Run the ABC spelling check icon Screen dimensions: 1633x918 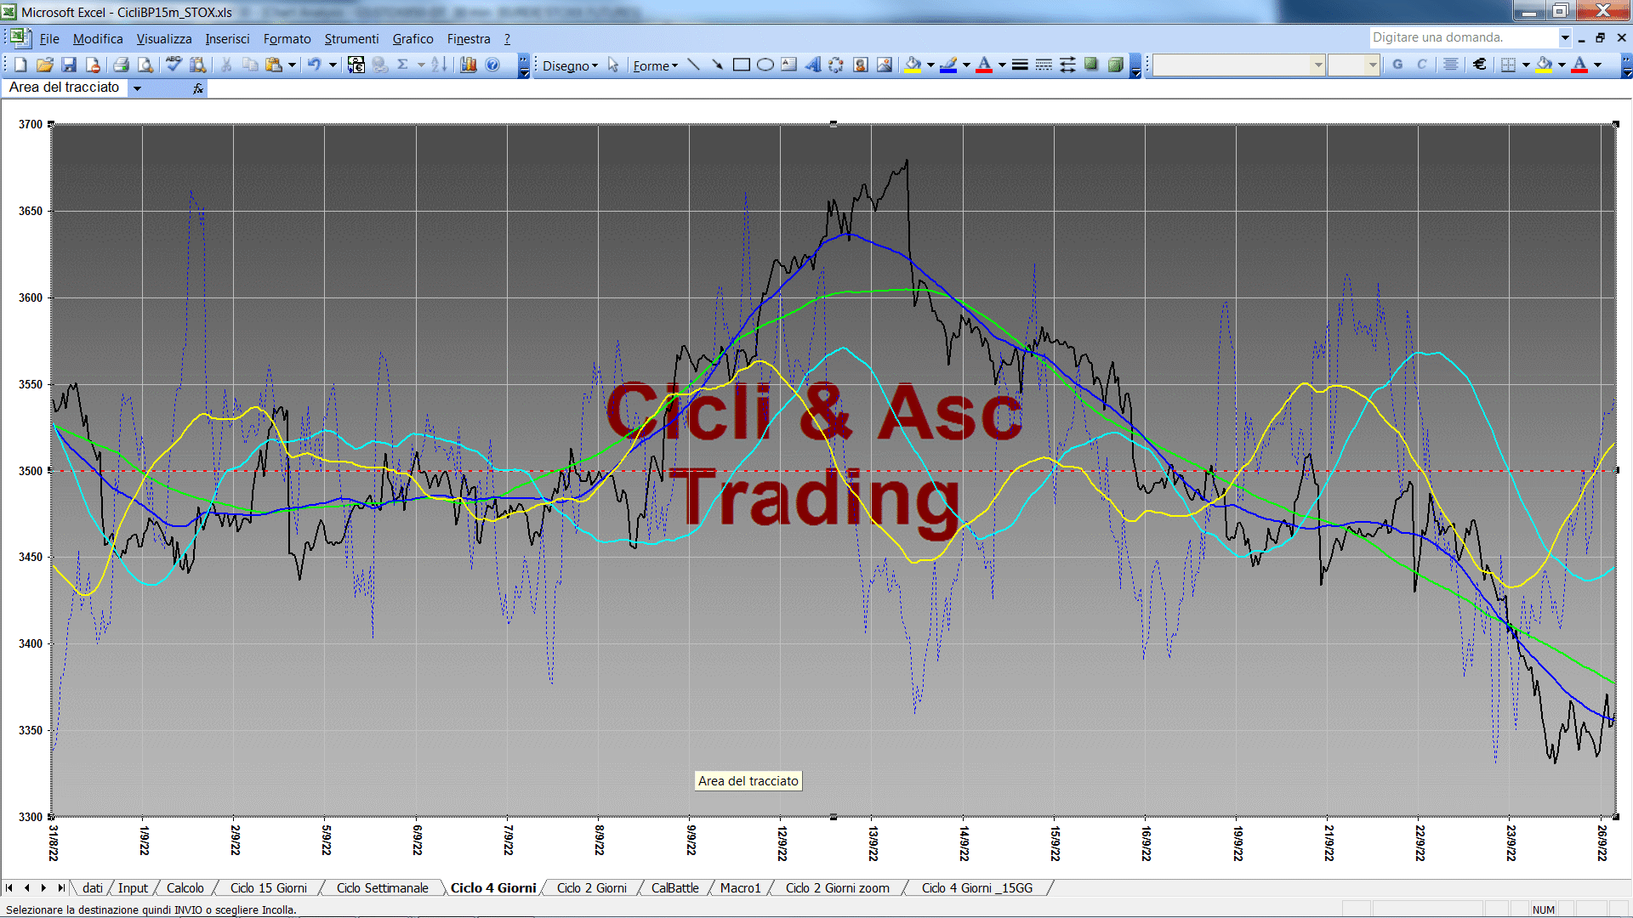[174, 65]
